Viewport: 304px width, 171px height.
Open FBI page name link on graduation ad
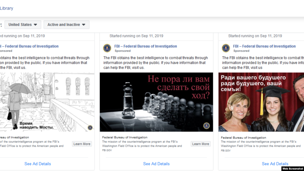click(x=264, y=46)
